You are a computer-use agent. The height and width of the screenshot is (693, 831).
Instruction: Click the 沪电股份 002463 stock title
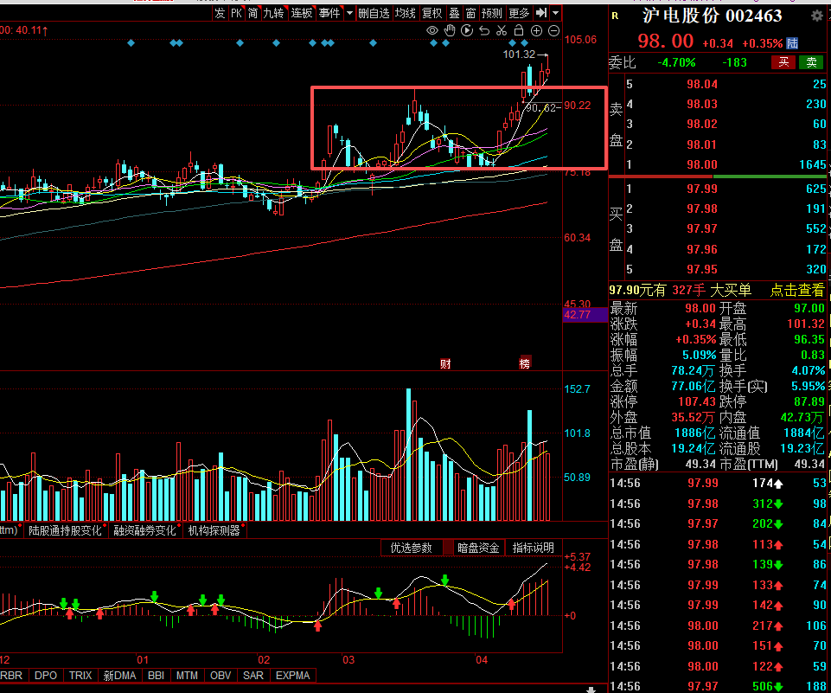[713, 16]
